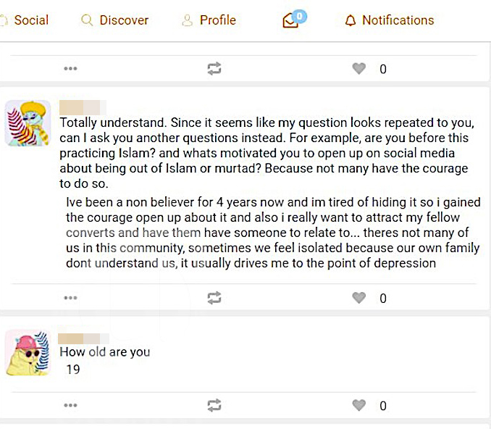
Task: Like the "How old are you" post
Action: tap(358, 405)
